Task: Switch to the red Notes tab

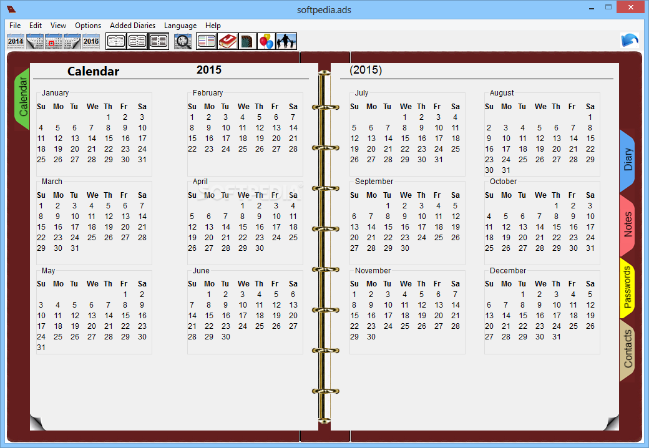Action: [x=627, y=224]
